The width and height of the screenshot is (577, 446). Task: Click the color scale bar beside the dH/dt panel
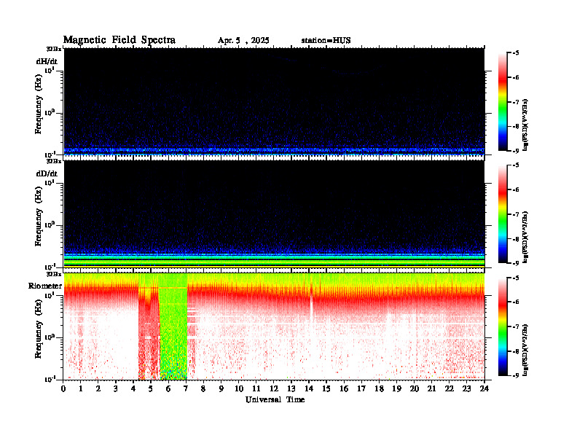click(503, 102)
